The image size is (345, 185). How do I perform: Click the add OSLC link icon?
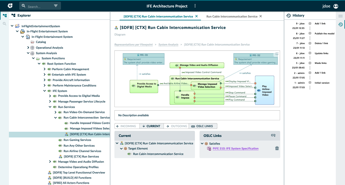[273, 135]
